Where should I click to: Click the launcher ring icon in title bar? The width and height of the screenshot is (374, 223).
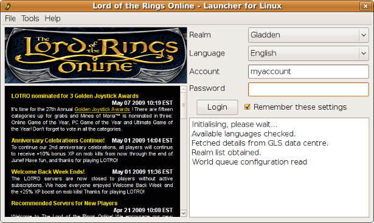pos(7,6)
